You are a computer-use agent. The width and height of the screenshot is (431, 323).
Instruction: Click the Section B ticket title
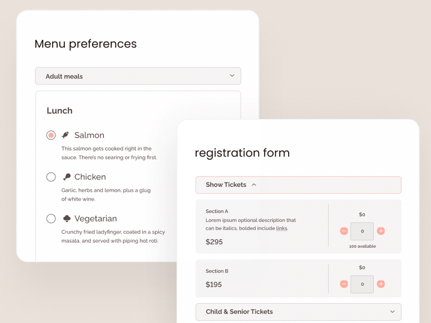[217, 271]
